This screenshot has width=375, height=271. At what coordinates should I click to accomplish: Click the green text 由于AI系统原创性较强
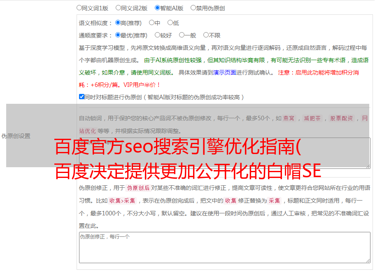click(x=173, y=60)
